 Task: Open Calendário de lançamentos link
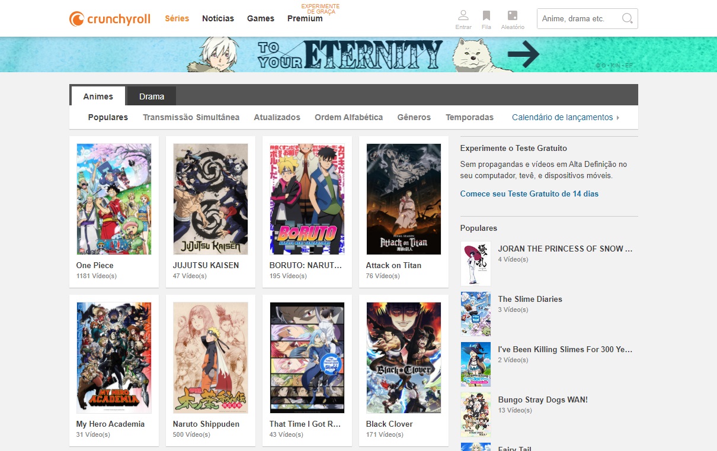pos(562,117)
